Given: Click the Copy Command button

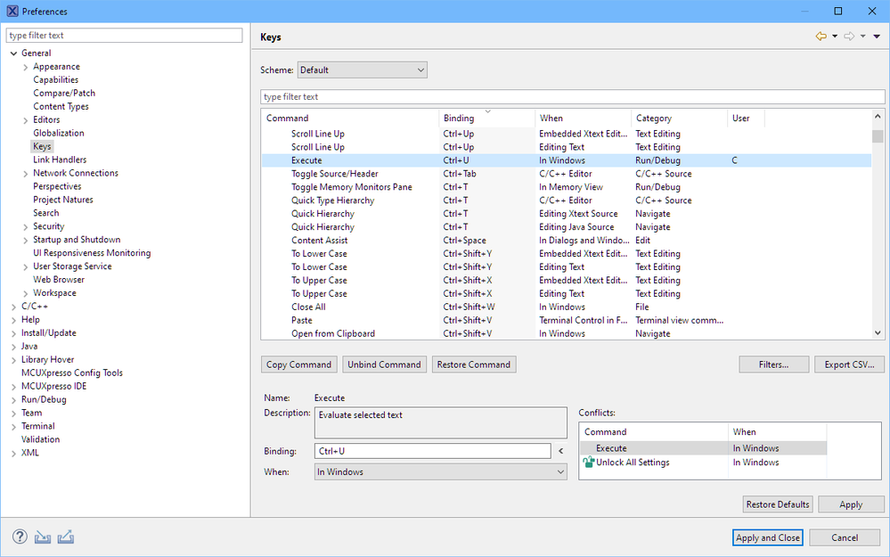Looking at the screenshot, I should [x=299, y=365].
